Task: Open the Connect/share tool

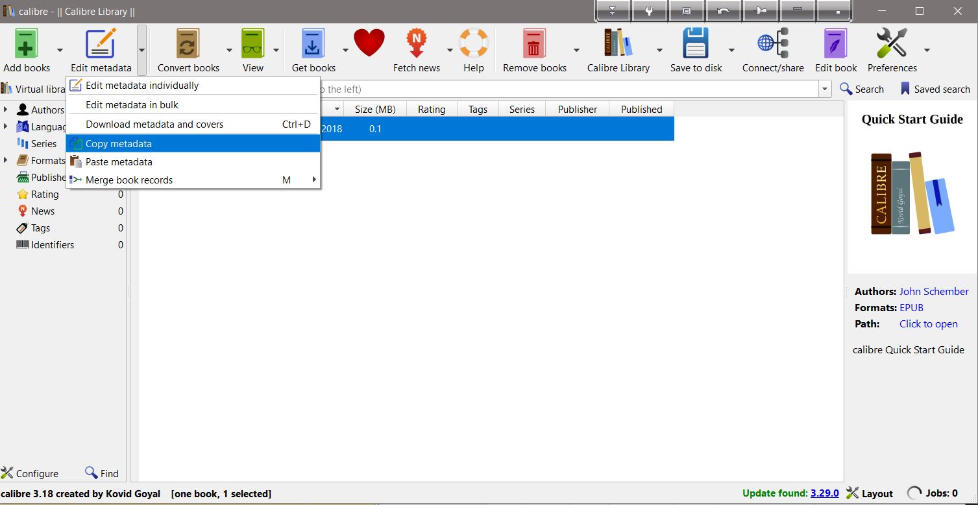Action: (773, 43)
